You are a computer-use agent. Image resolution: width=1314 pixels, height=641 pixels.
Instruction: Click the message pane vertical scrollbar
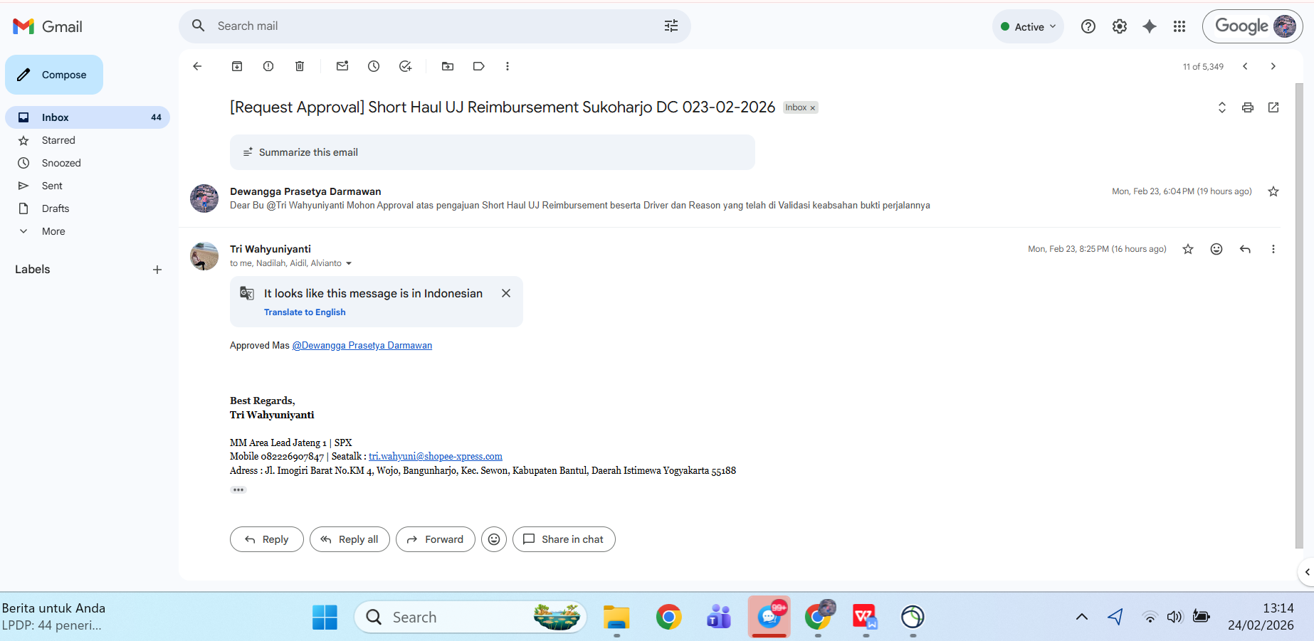[x=1299, y=315]
